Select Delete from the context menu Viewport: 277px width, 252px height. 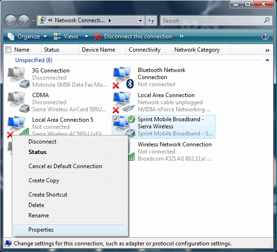(x=70, y=205)
